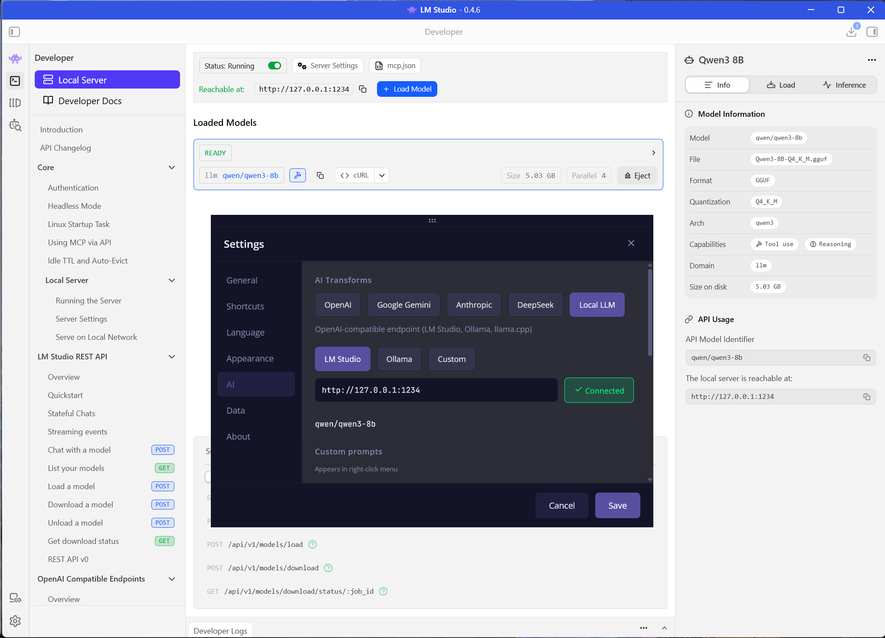
Task: Click the tool-use wrench icon on loaded model
Action: [x=298, y=175]
